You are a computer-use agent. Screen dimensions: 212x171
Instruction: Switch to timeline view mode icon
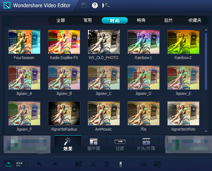click(x=9, y=164)
